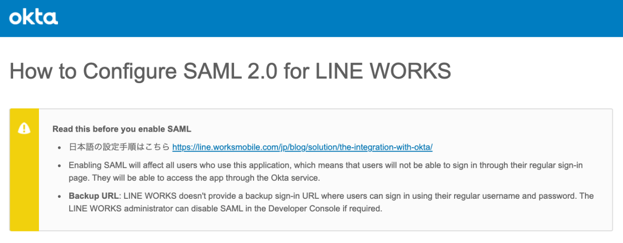The image size is (623, 243).
Task: Click the yellow warning triangle icon
Action: 24,128
